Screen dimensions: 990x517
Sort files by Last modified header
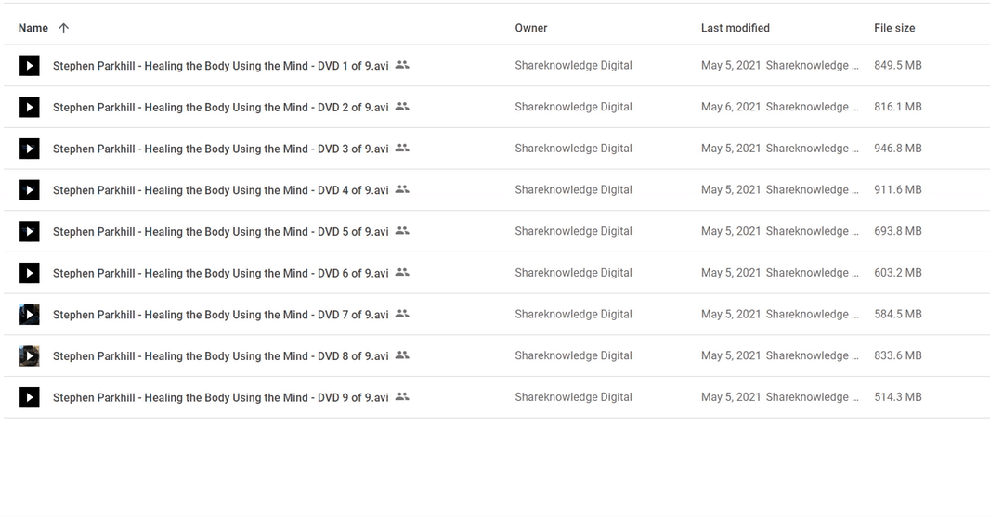[735, 28]
